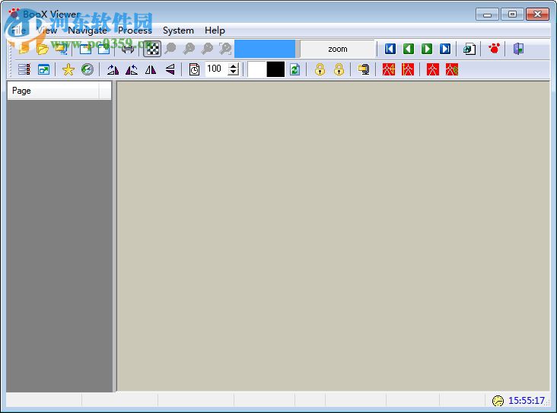
Task: Open the System menu
Action: pyautogui.click(x=178, y=30)
